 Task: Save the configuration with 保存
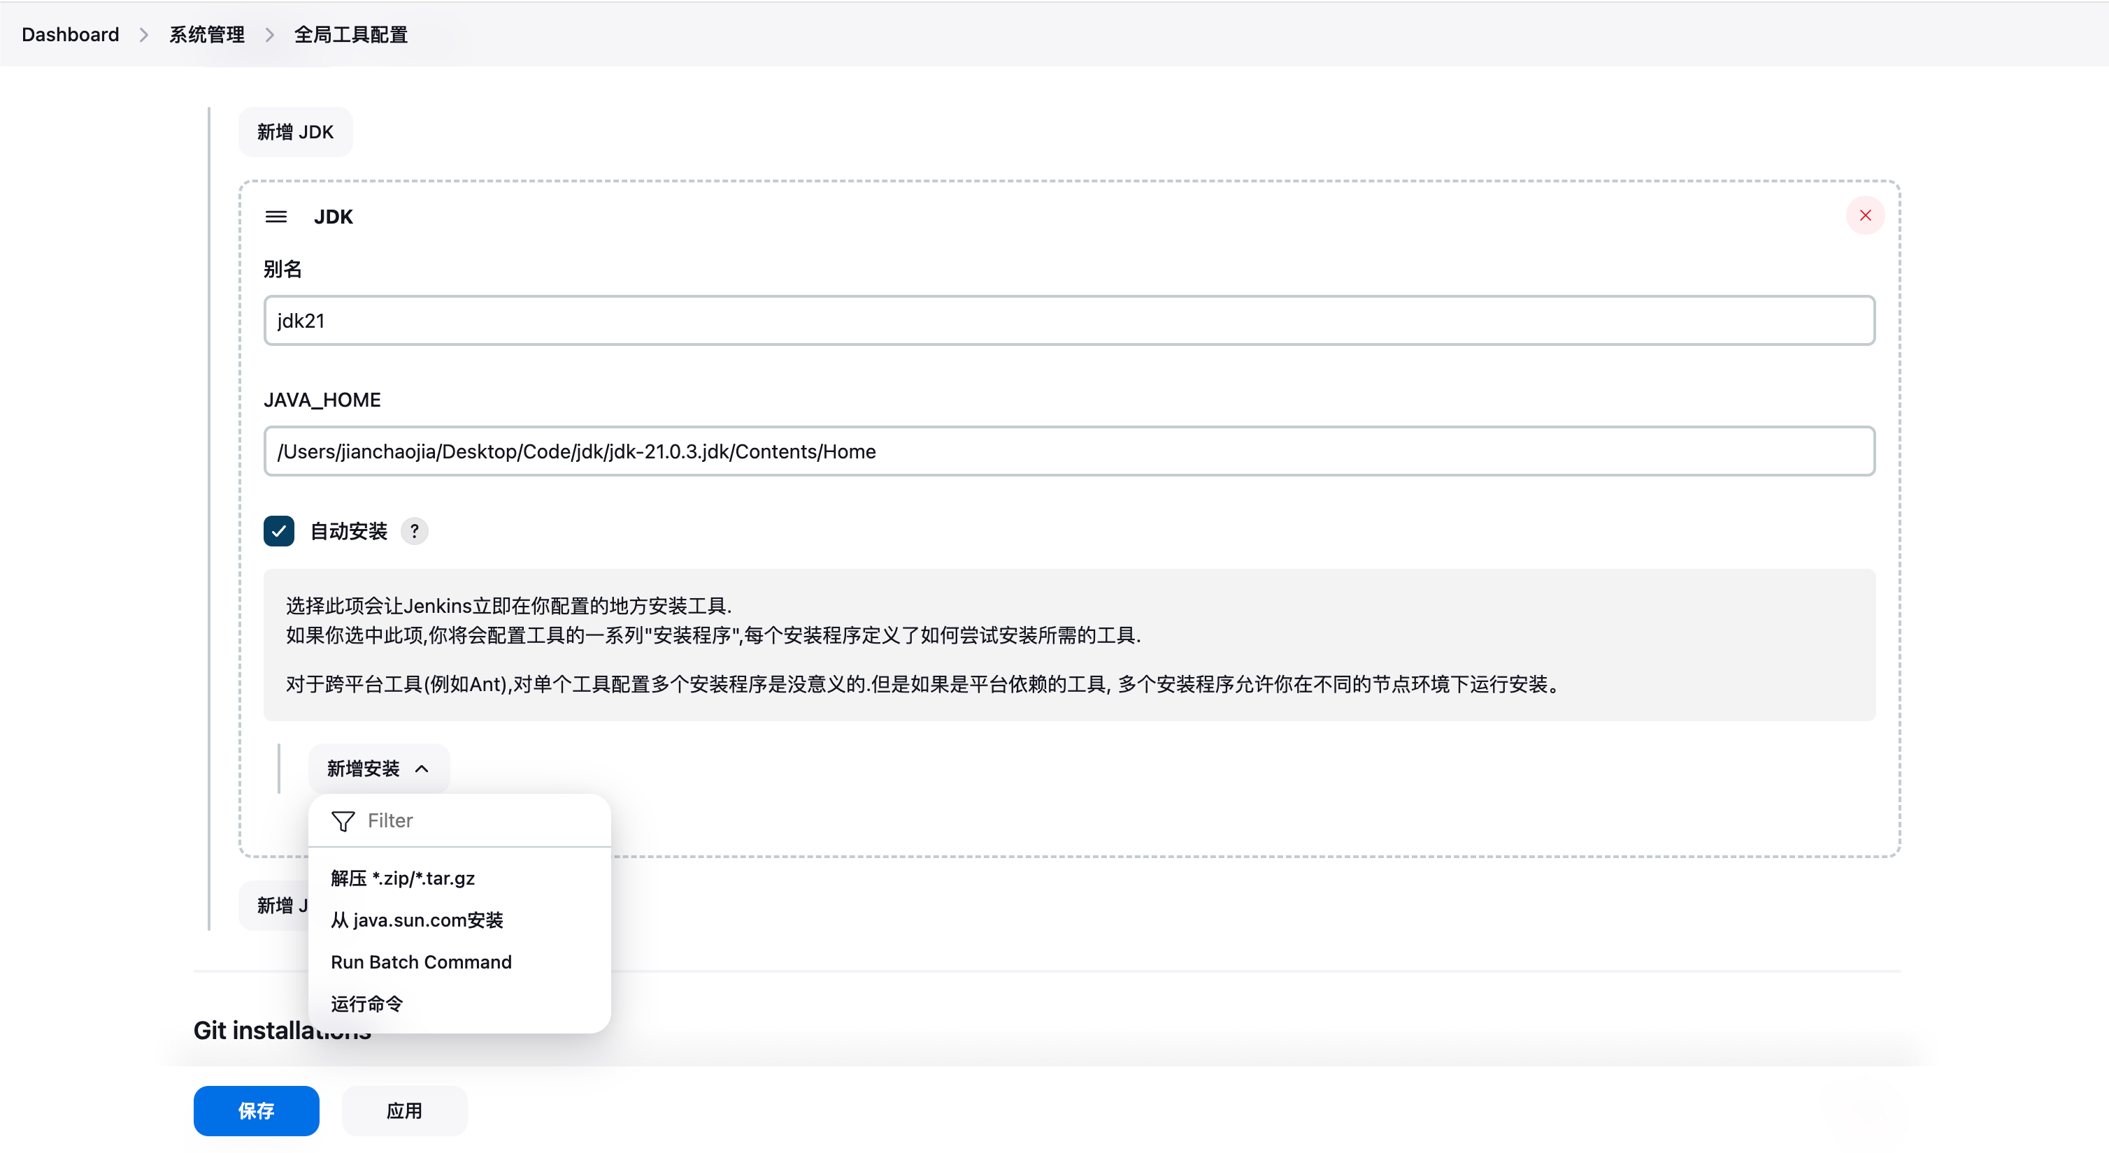256,1110
